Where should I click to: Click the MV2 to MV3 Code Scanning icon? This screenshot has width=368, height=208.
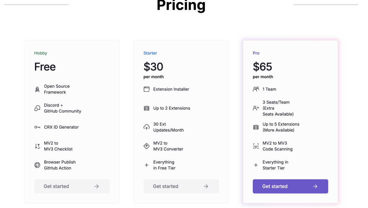pyautogui.click(x=256, y=146)
